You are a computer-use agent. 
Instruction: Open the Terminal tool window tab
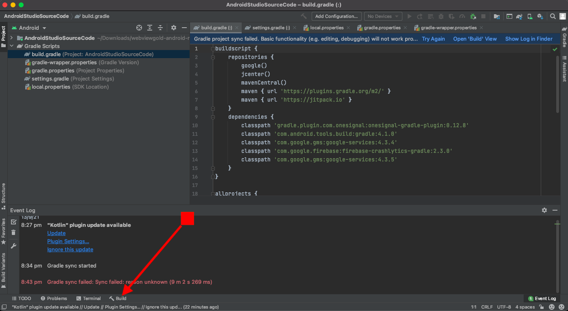click(88, 298)
